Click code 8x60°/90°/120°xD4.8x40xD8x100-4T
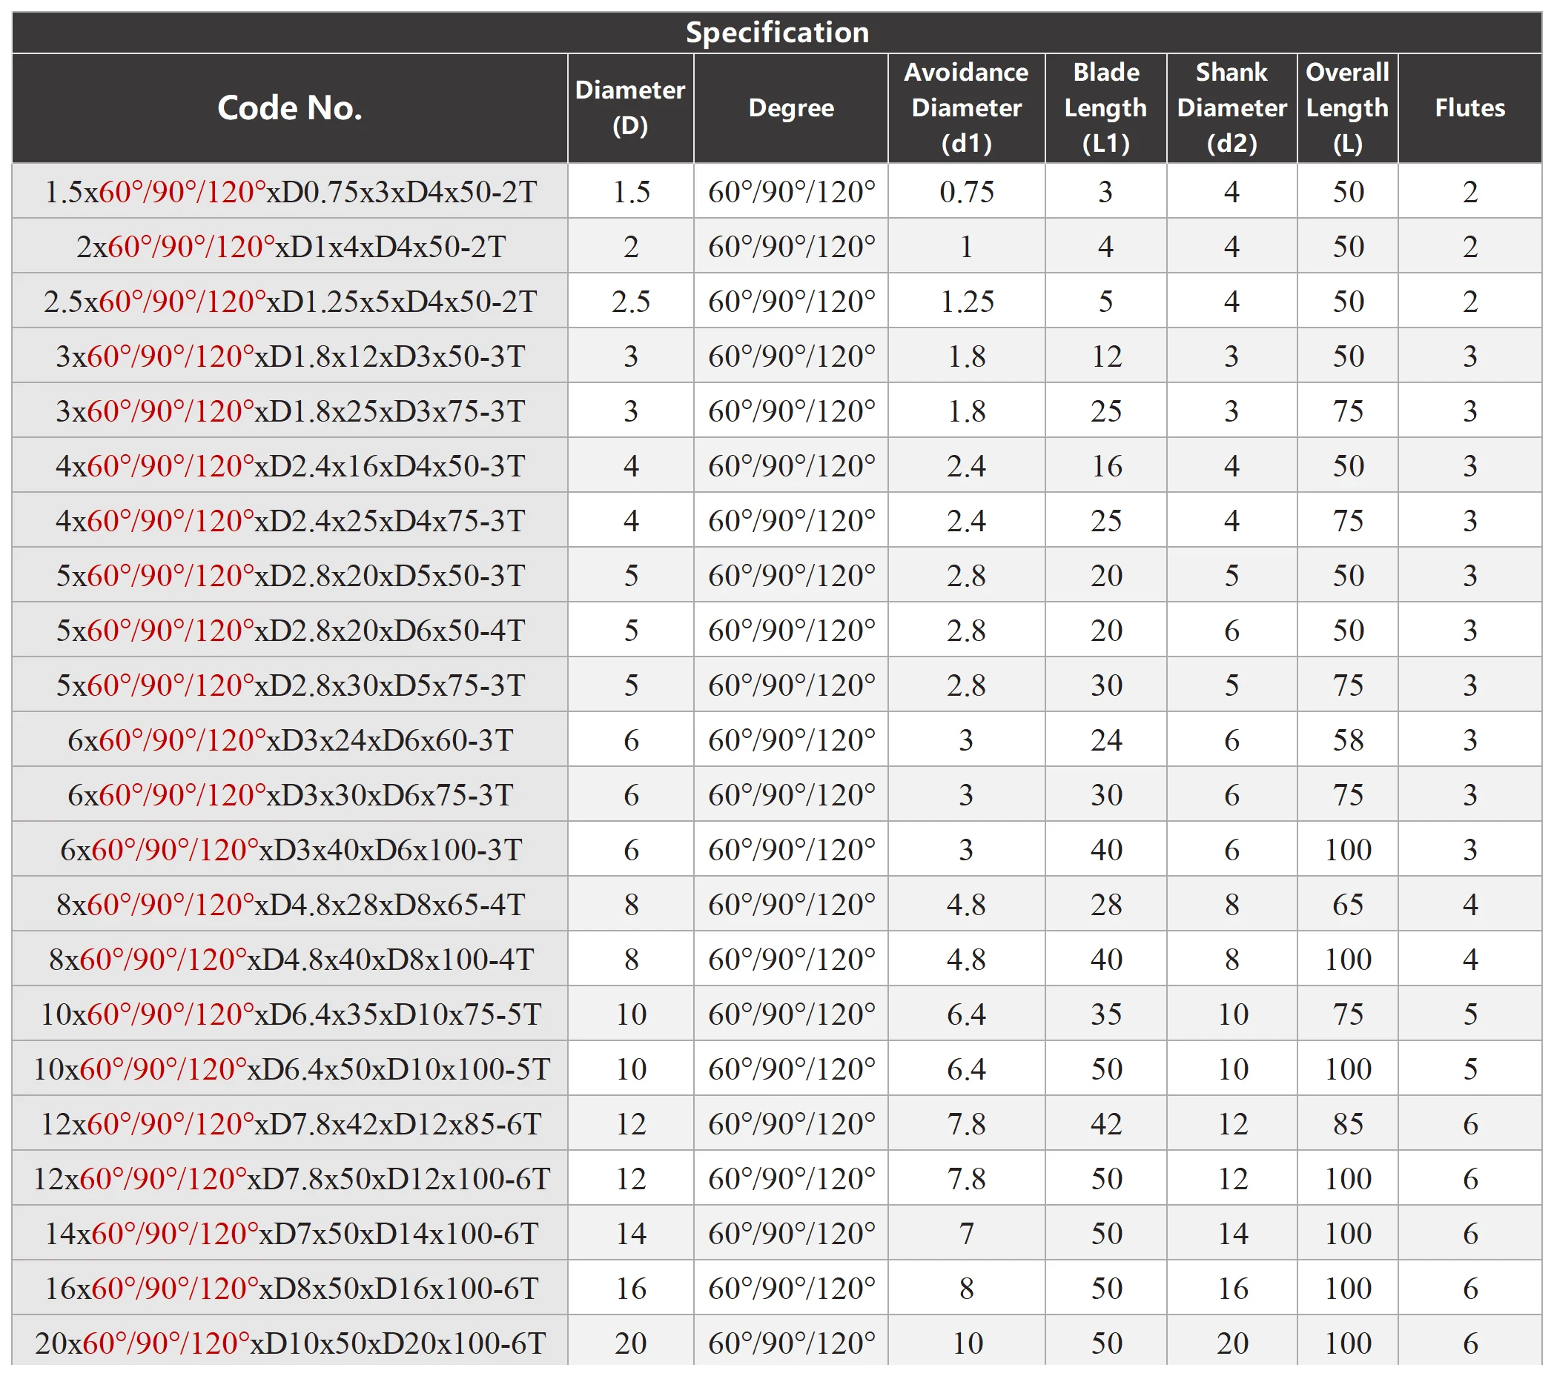1554x1376 pixels. pyautogui.click(x=291, y=960)
